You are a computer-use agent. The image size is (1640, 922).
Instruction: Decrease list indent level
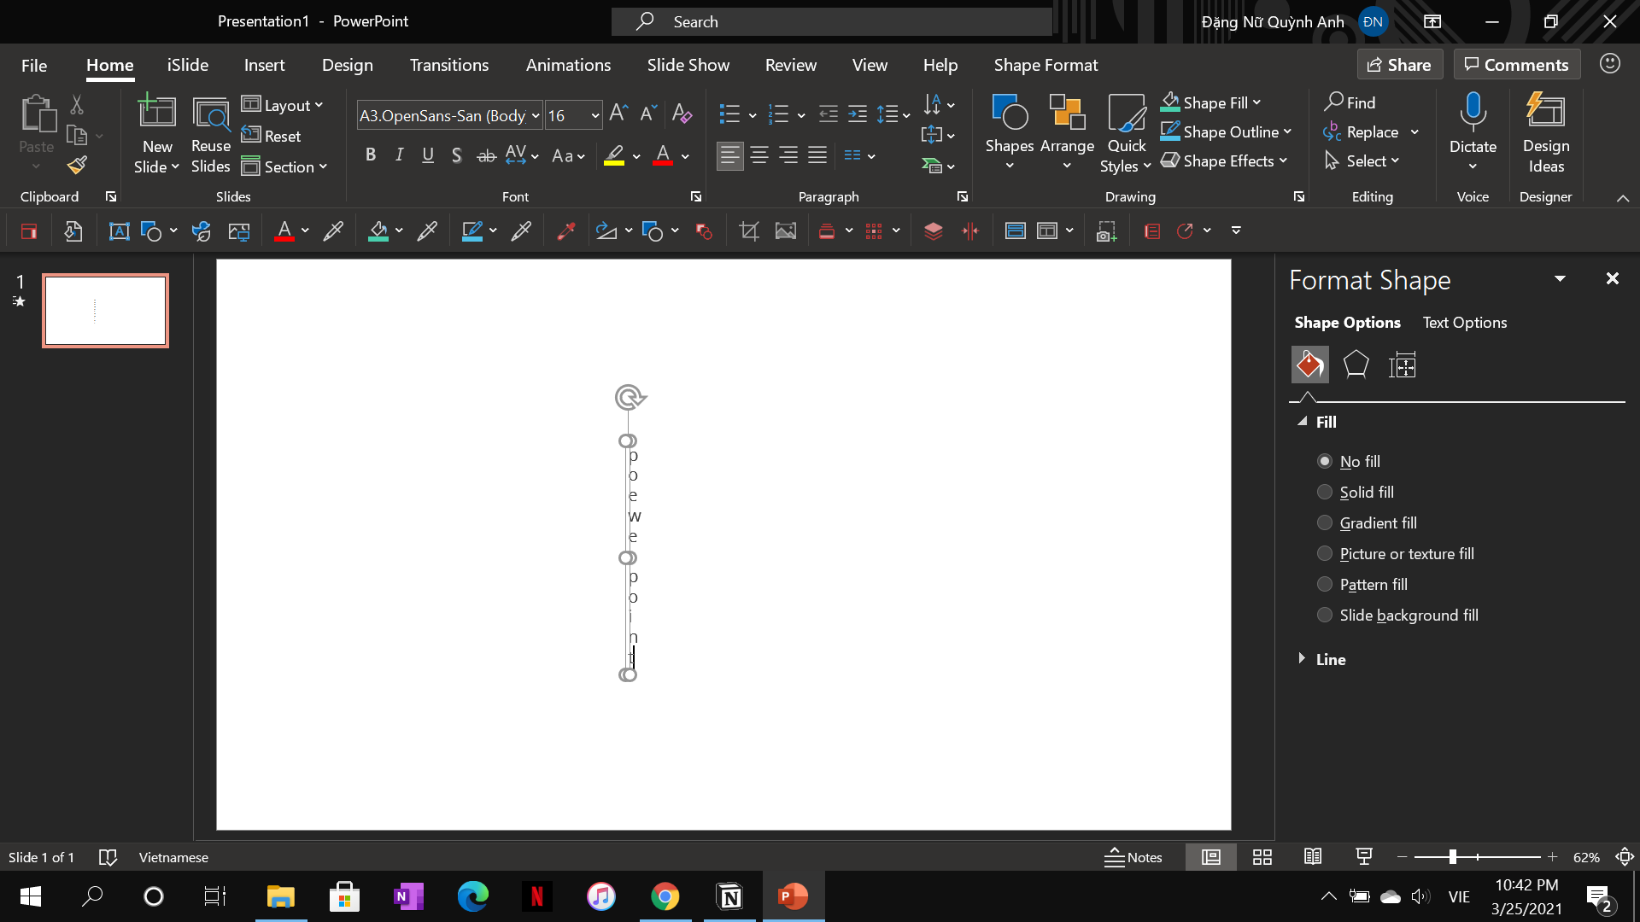[828, 114]
